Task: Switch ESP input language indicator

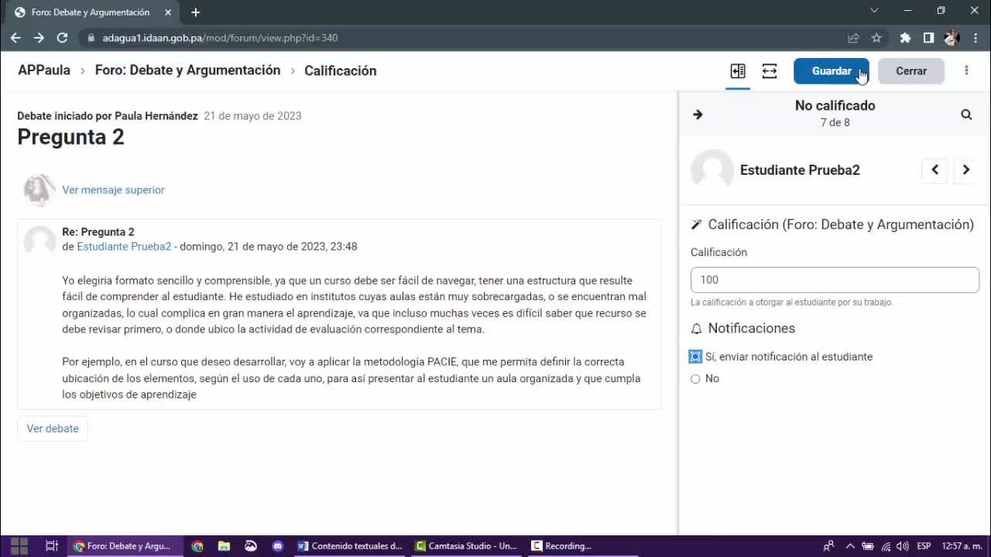Action: tap(924, 545)
